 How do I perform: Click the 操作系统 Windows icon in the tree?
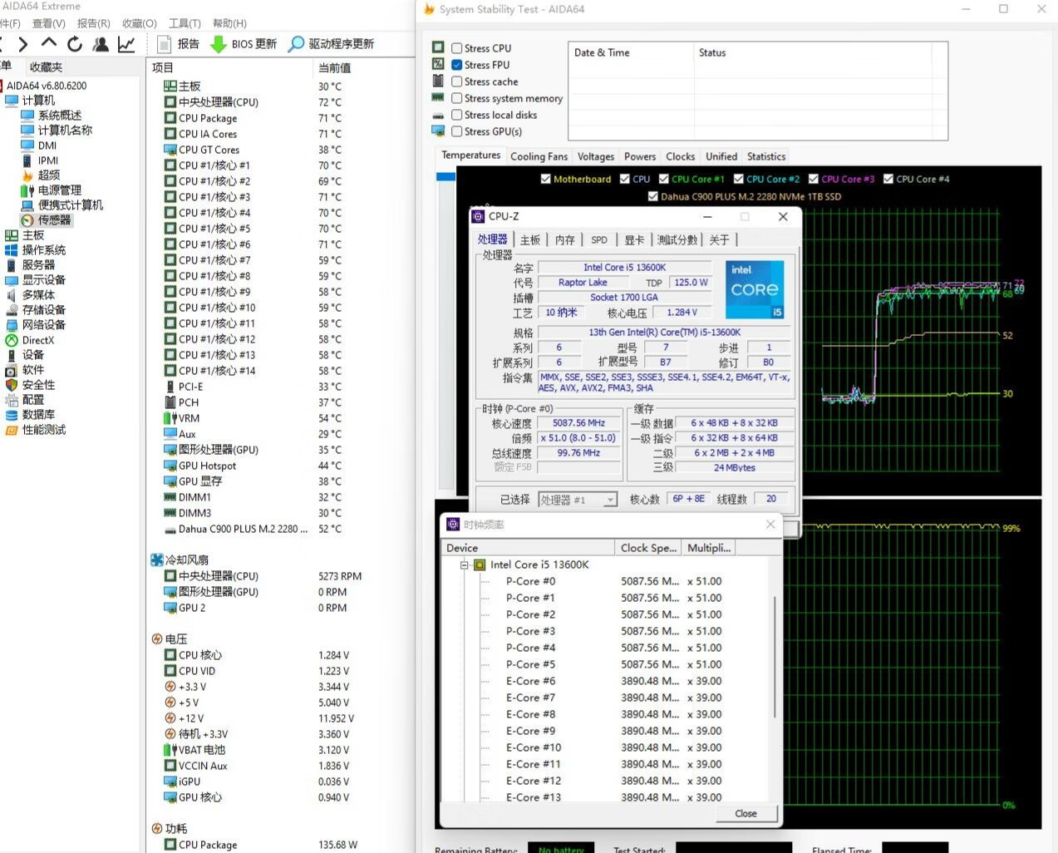coord(12,250)
